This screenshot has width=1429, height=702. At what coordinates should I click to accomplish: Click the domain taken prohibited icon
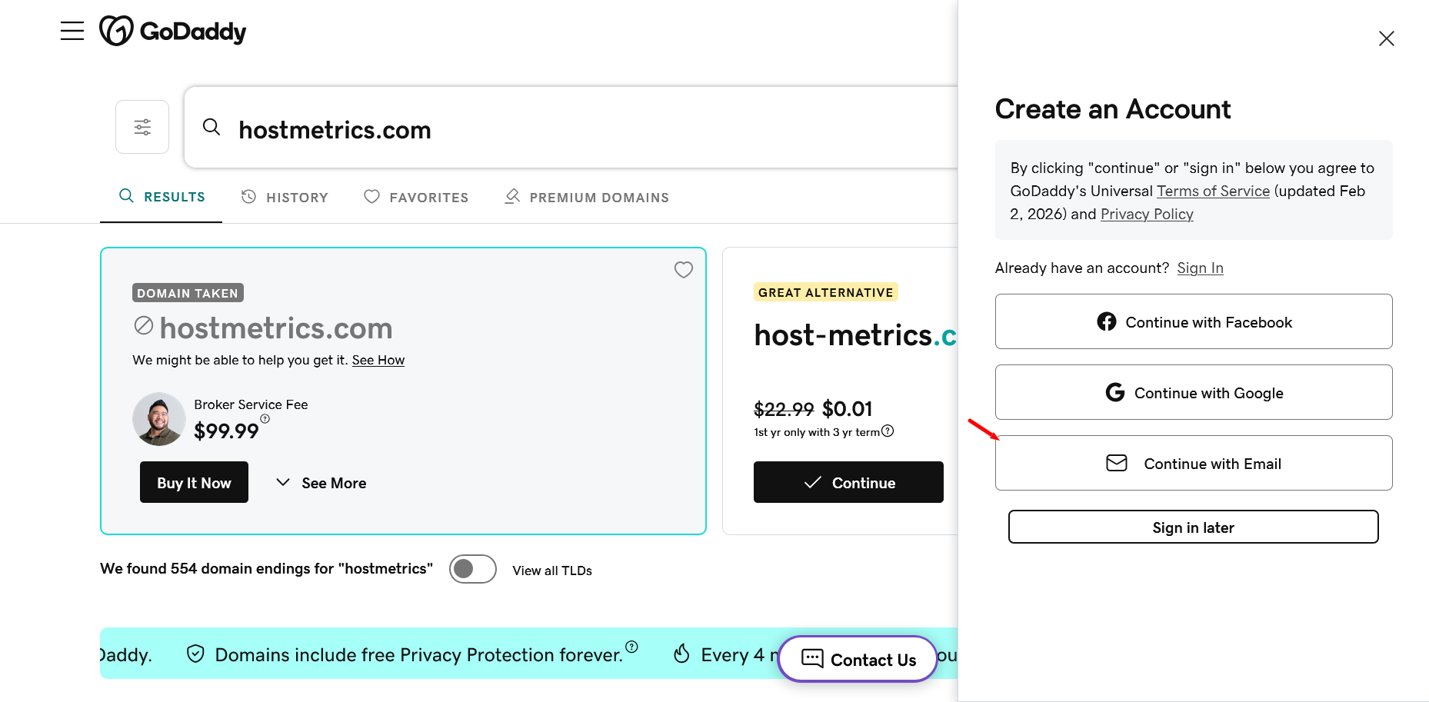pyautogui.click(x=143, y=325)
